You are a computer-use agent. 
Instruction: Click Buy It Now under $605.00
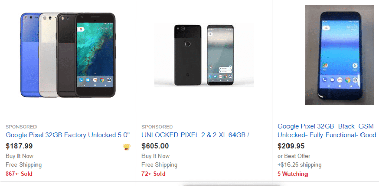155,156
